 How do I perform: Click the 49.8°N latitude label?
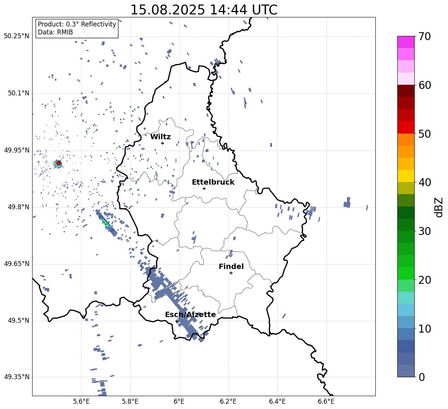tap(19, 207)
